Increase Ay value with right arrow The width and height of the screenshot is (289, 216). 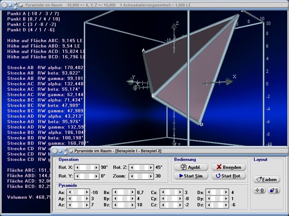pos(87,199)
